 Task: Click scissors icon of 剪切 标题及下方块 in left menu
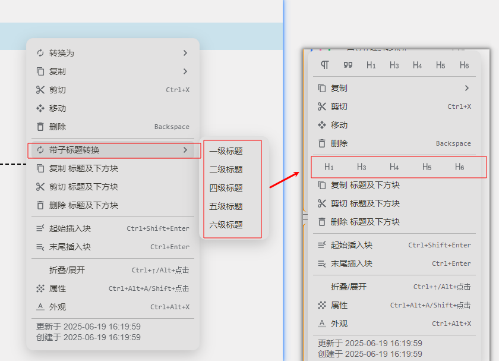click(x=40, y=187)
